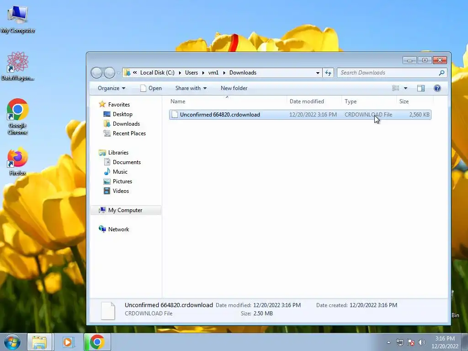
Task: Click the crdownload file's blank page icon
Action: point(175,115)
